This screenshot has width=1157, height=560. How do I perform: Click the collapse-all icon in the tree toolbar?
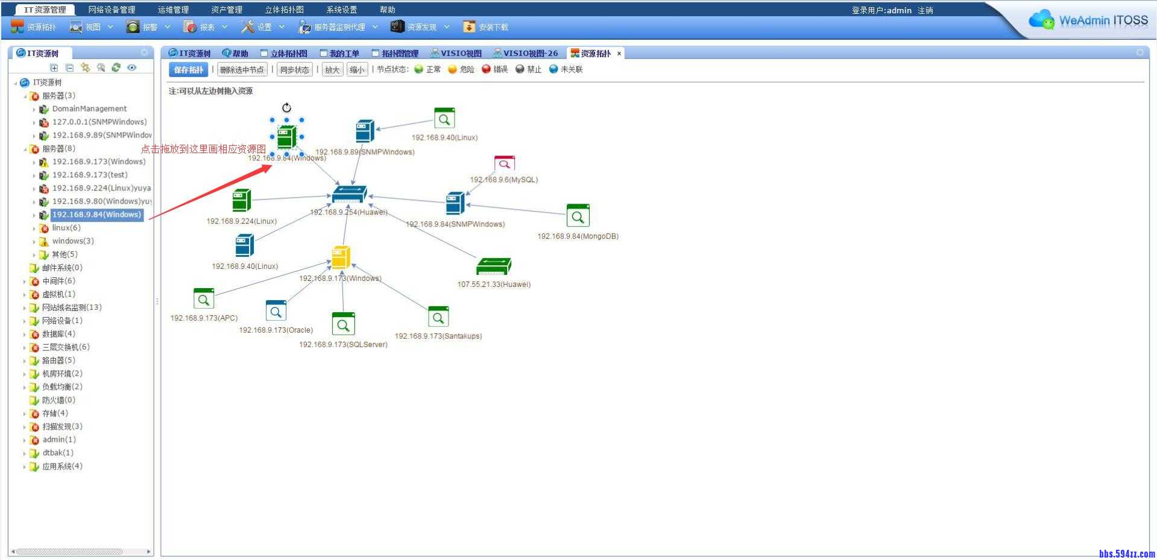[x=69, y=68]
